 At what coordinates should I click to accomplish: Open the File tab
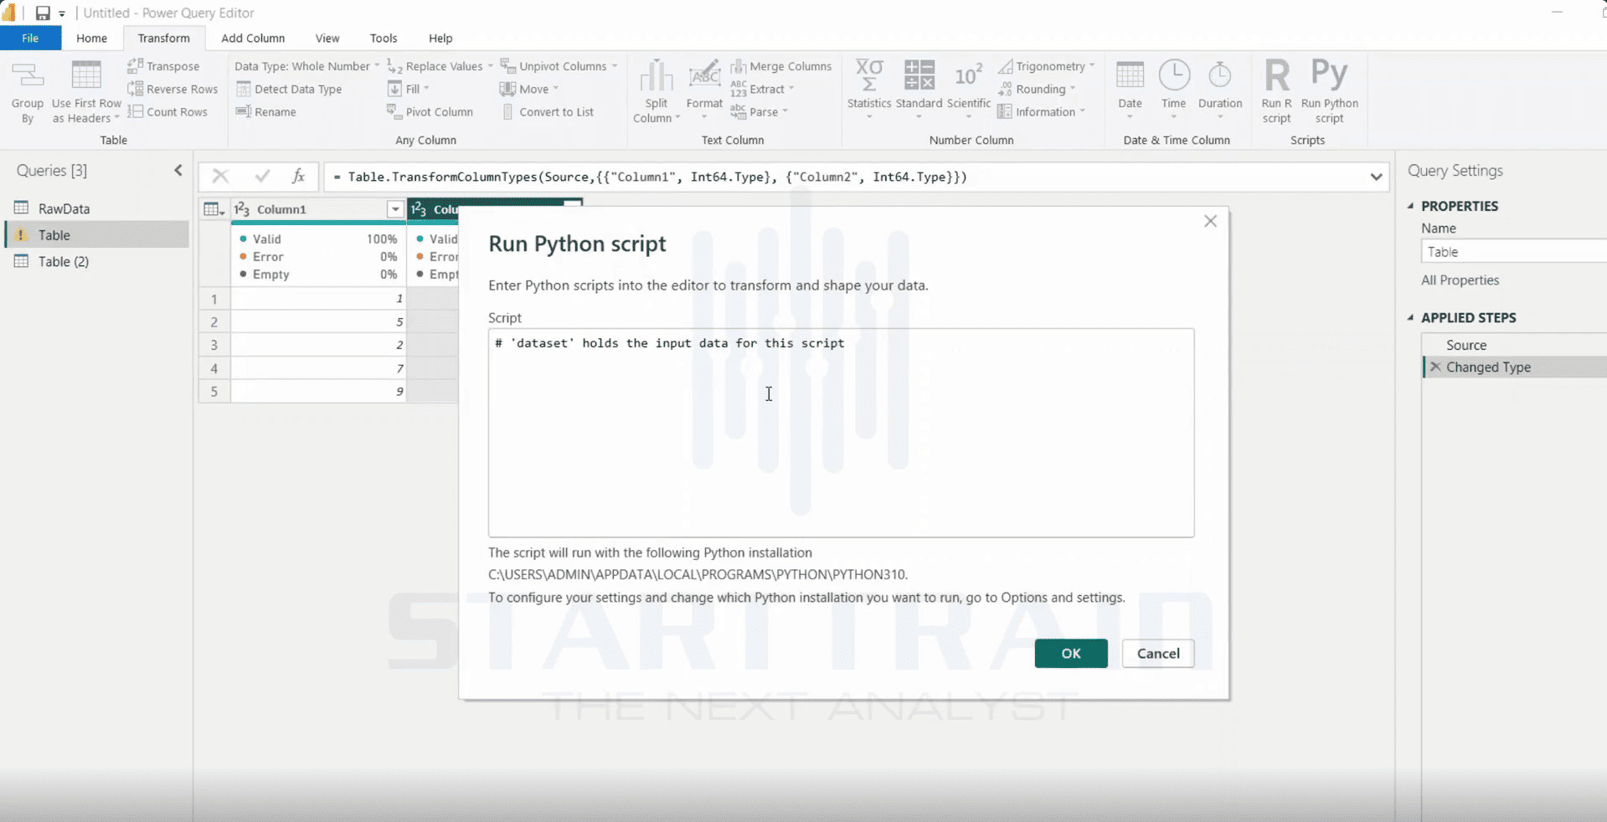(30, 38)
